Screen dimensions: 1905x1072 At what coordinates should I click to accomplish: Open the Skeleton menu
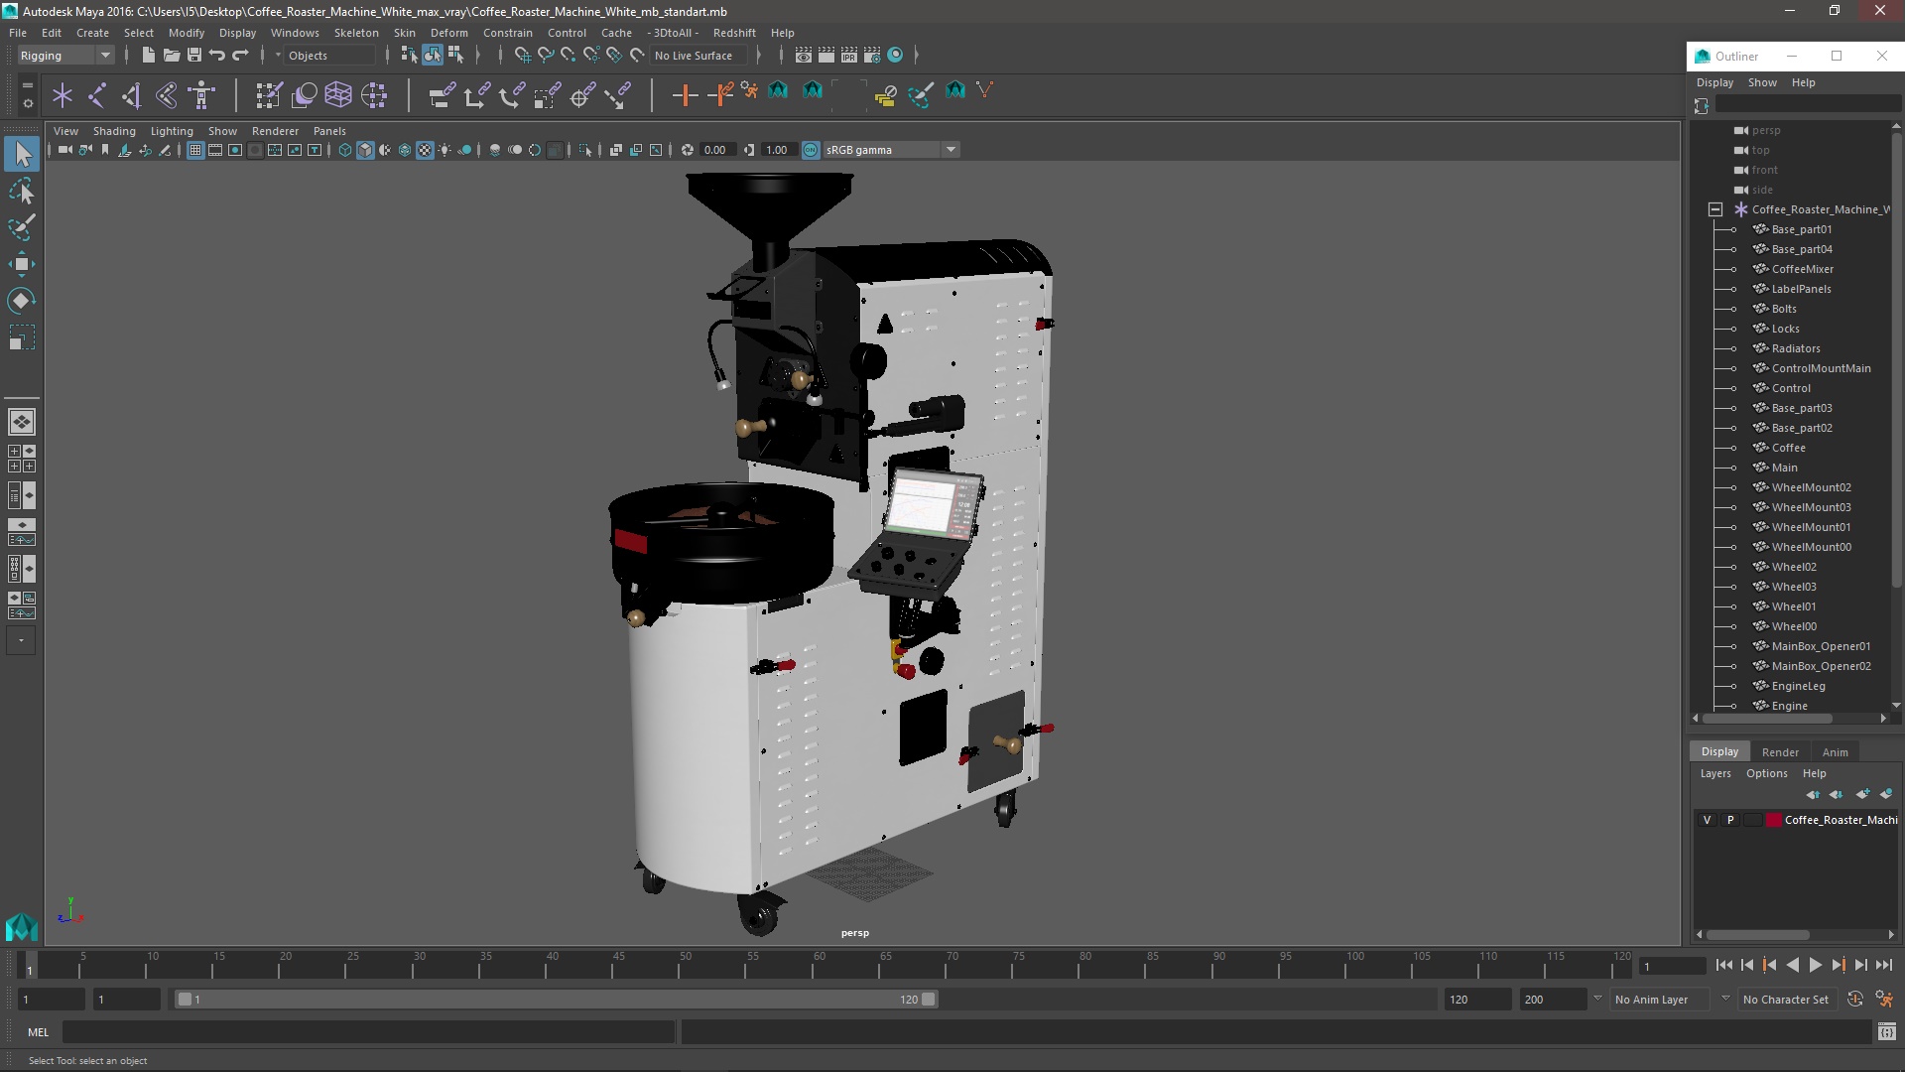point(356,33)
